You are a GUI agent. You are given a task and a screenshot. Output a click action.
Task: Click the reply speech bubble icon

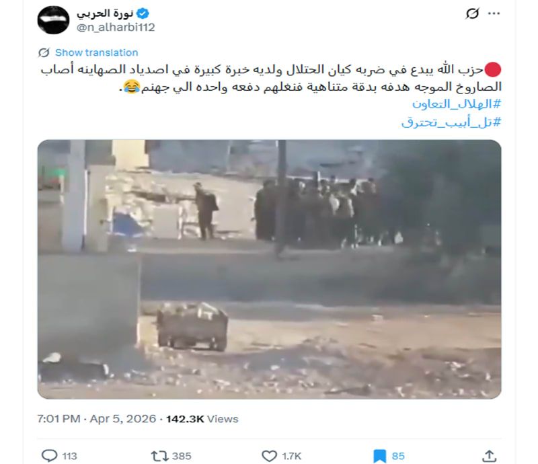coord(49,456)
